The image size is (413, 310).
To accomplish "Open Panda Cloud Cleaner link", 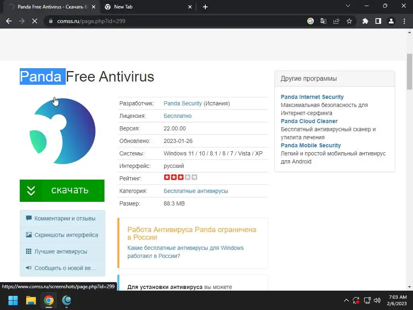I will pos(309,121).
